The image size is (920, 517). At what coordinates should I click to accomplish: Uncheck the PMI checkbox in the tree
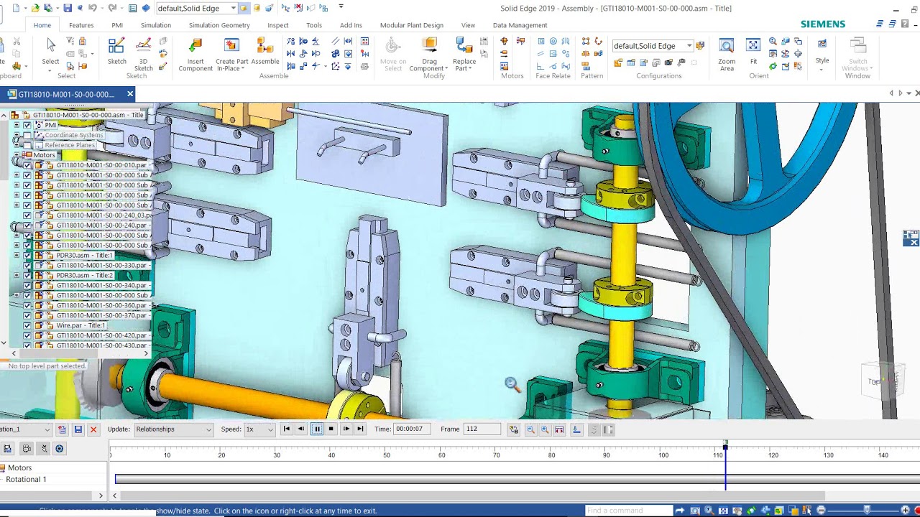pyautogui.click(x=27, y=125)
